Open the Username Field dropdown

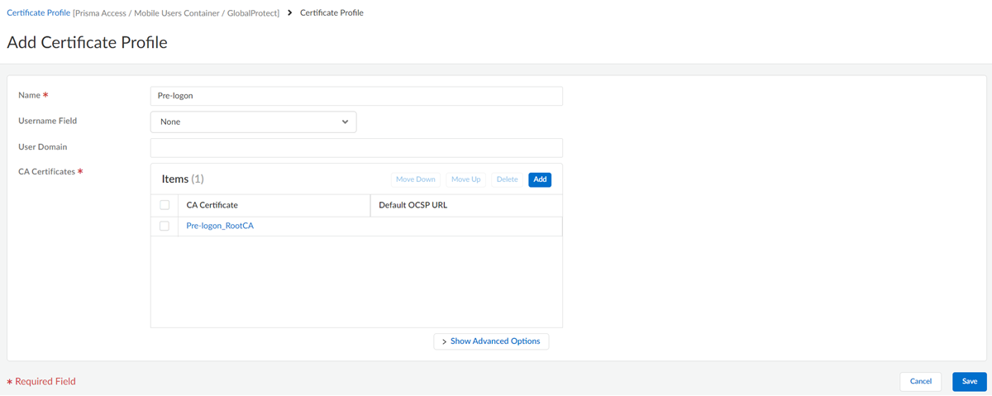click(253, 122)
